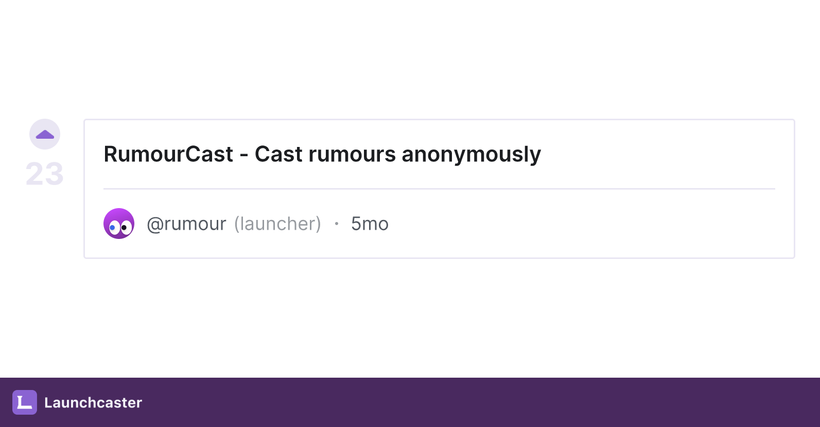
Task: Click the 5mo timestamp
Action: tap(370, 224)
